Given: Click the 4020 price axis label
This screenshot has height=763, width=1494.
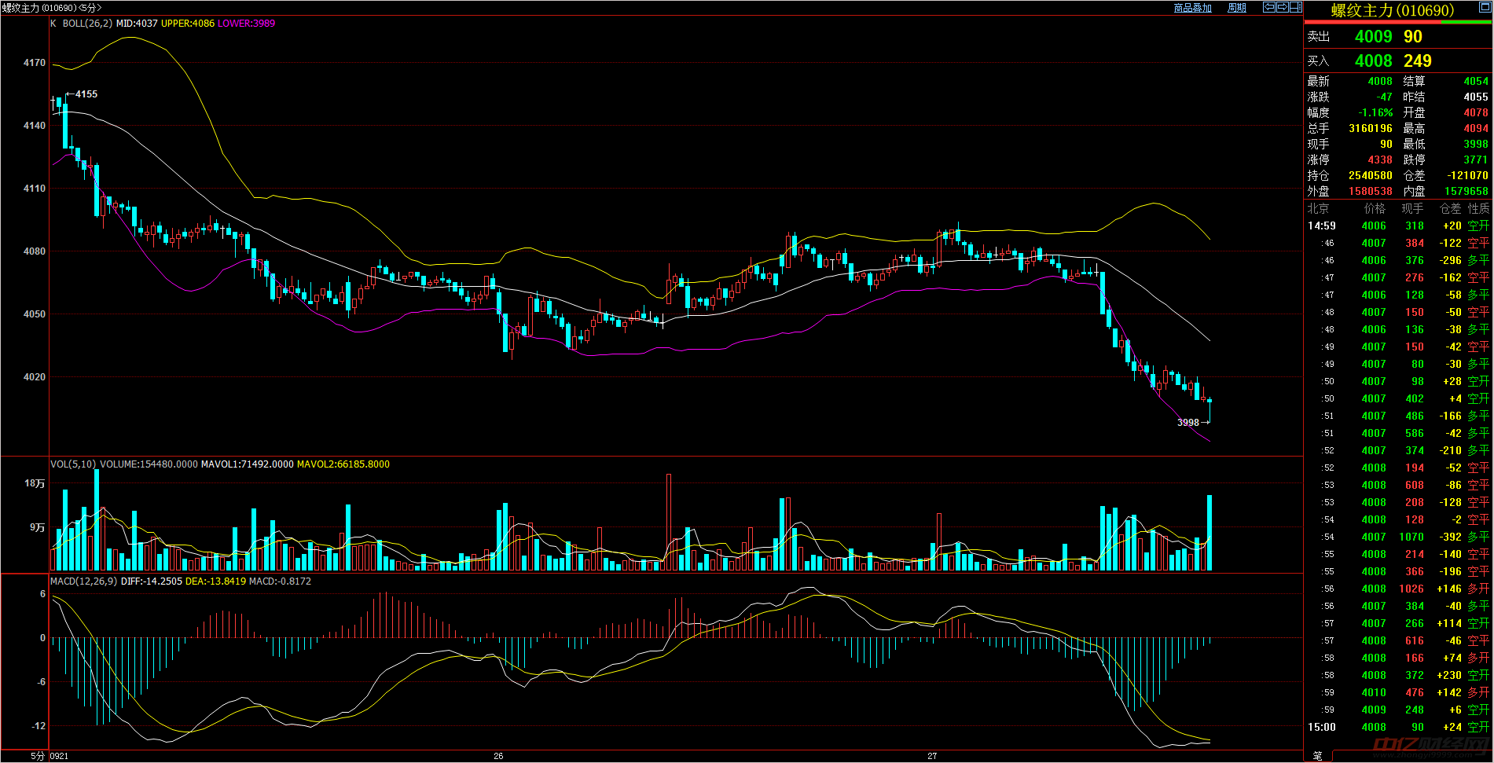Looking at the screenshot, I should point(35,377).
